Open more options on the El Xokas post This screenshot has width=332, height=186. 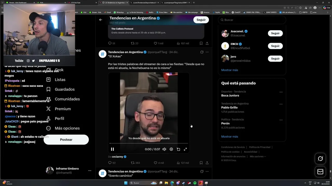207,52
